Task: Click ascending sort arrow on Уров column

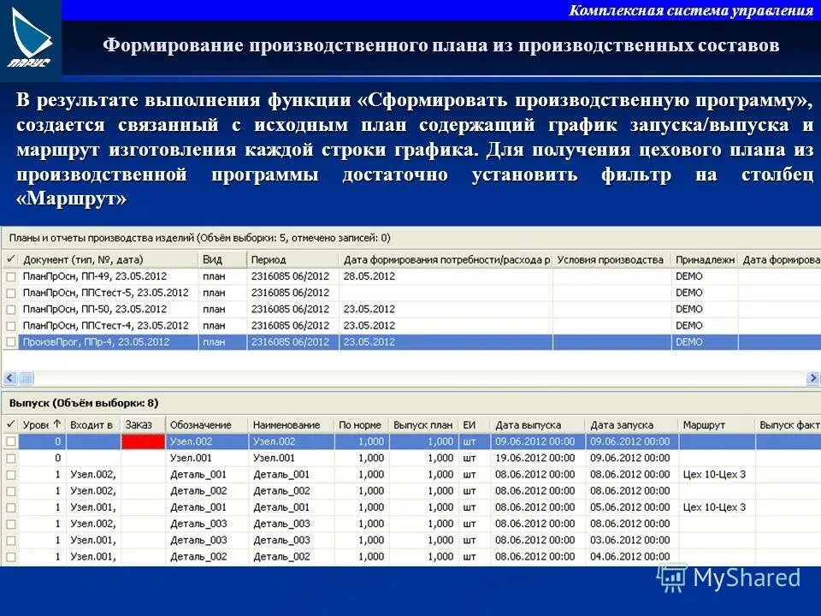Action: [x=56, y=423]
